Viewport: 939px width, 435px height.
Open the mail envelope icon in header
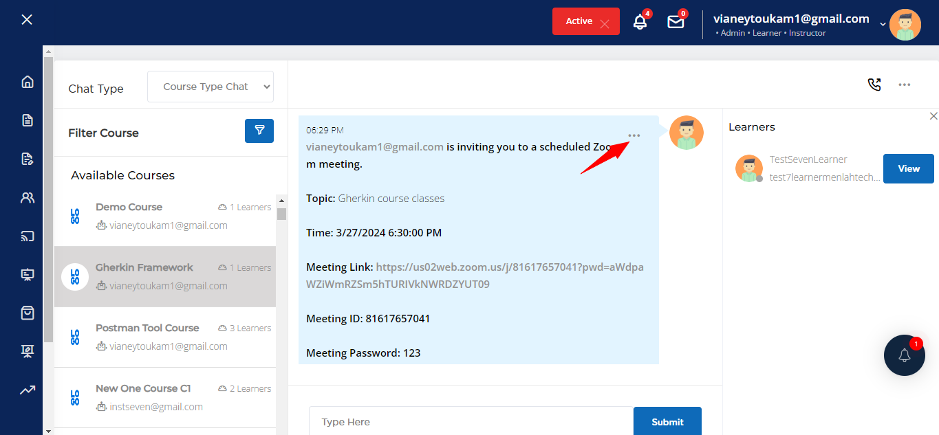pos(676,22)
